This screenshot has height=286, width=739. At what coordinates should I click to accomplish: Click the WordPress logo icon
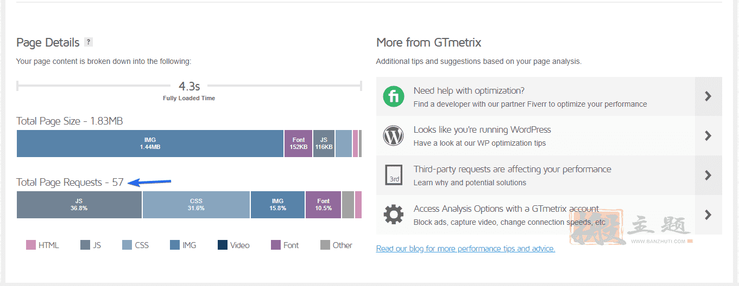(x=394, y=136)
